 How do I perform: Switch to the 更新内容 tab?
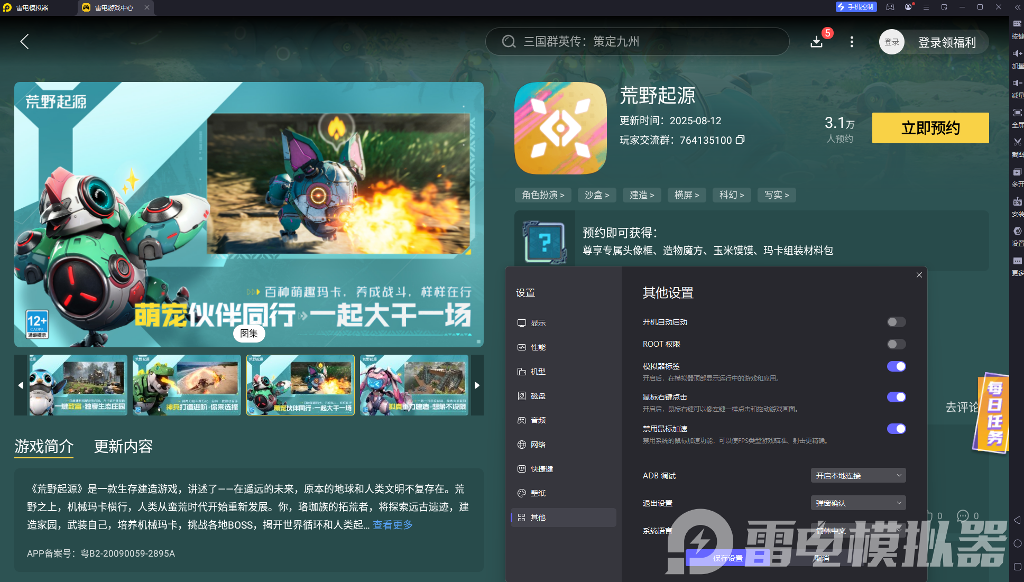coord(123,447)
